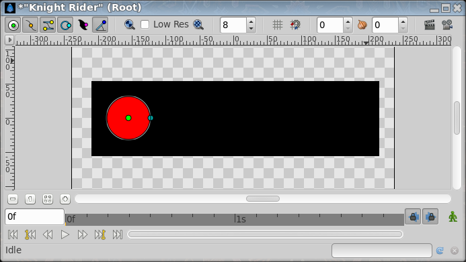Toggle snap to grid icon
466x262 pixels.
point(295,25)
